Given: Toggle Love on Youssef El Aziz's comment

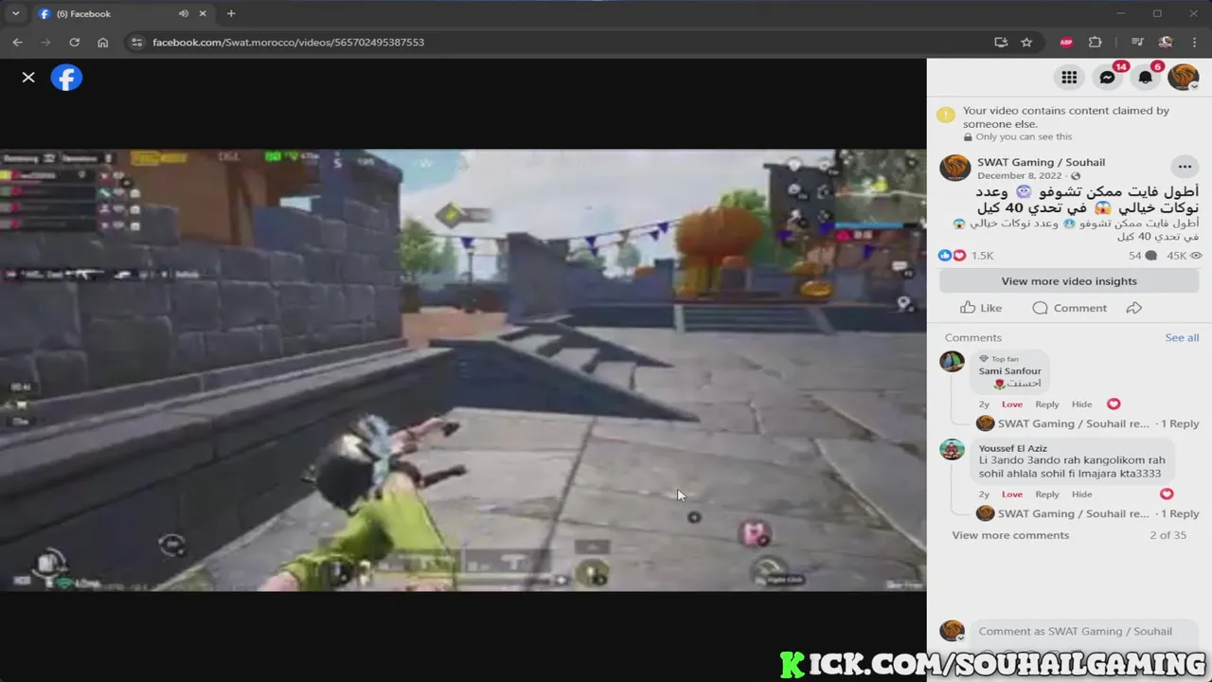Looking at the screenshot, I should [x=1012, y=494].
